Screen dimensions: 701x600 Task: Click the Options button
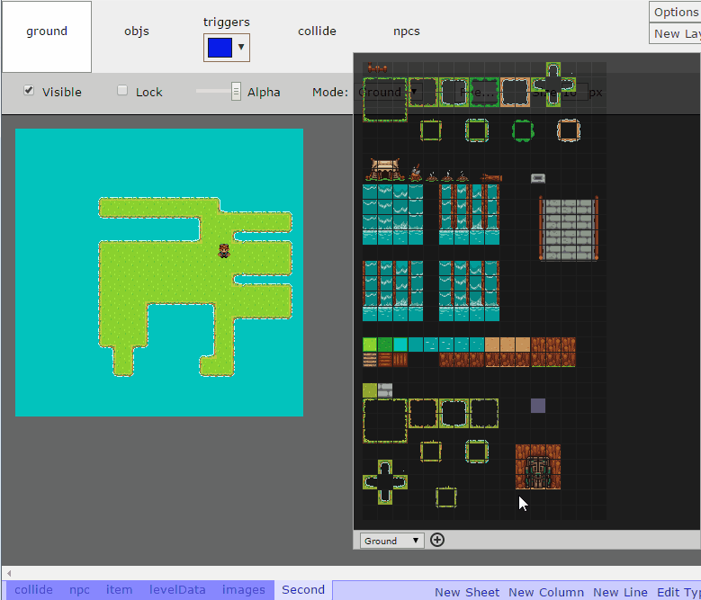[x=675, y=12]
